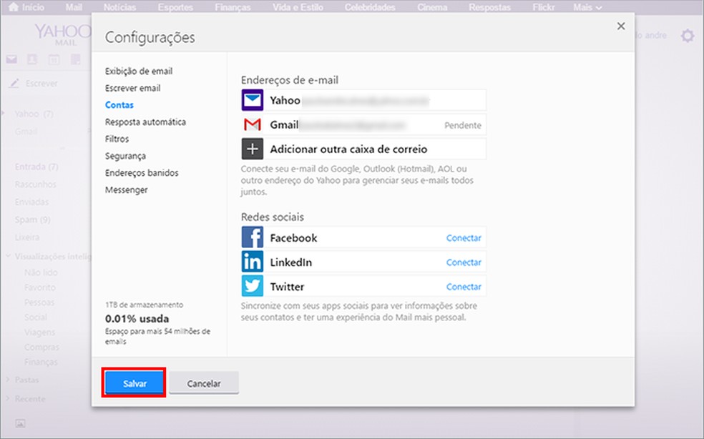Open Exibição de email settings
The height and width of the screenshot is (439, 704).
click(x=139, y=71)
